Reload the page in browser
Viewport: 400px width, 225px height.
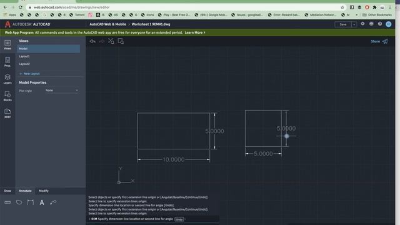pyautogui.click(x=21, y=7)
